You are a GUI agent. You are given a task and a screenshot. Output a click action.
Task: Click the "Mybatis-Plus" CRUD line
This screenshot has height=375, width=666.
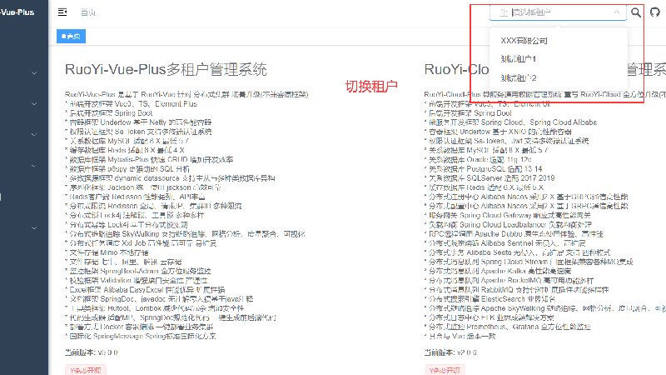[149, 159]
